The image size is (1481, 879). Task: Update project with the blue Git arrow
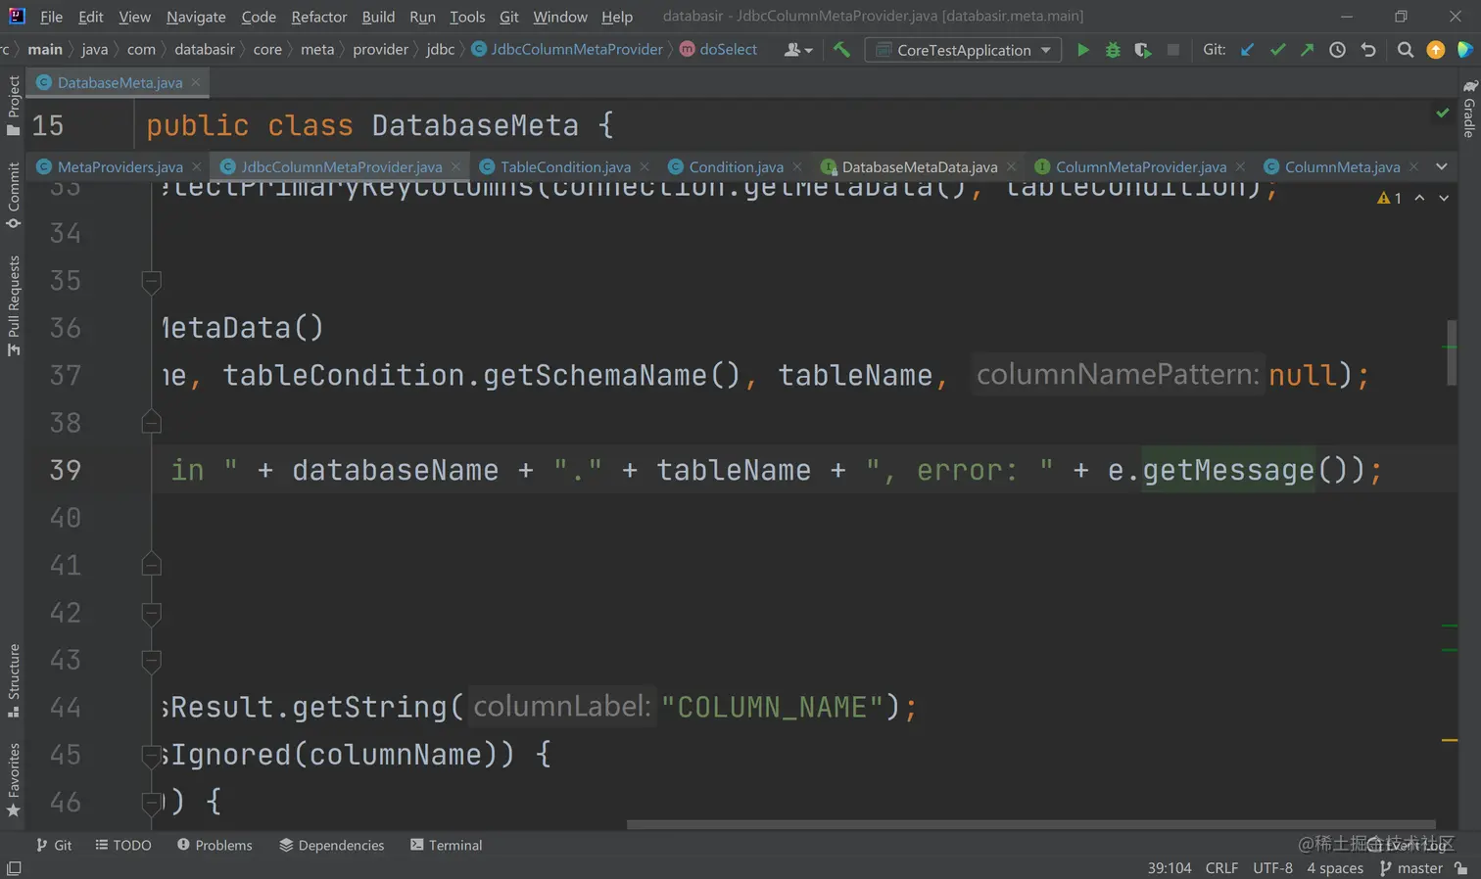pos(1247,50)
